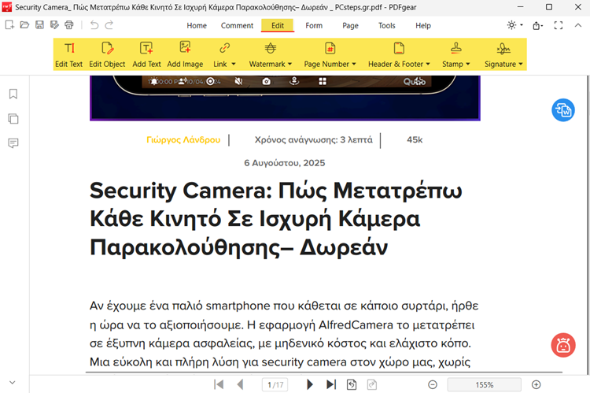Expand the Watermark dropdown arrow

289,64
